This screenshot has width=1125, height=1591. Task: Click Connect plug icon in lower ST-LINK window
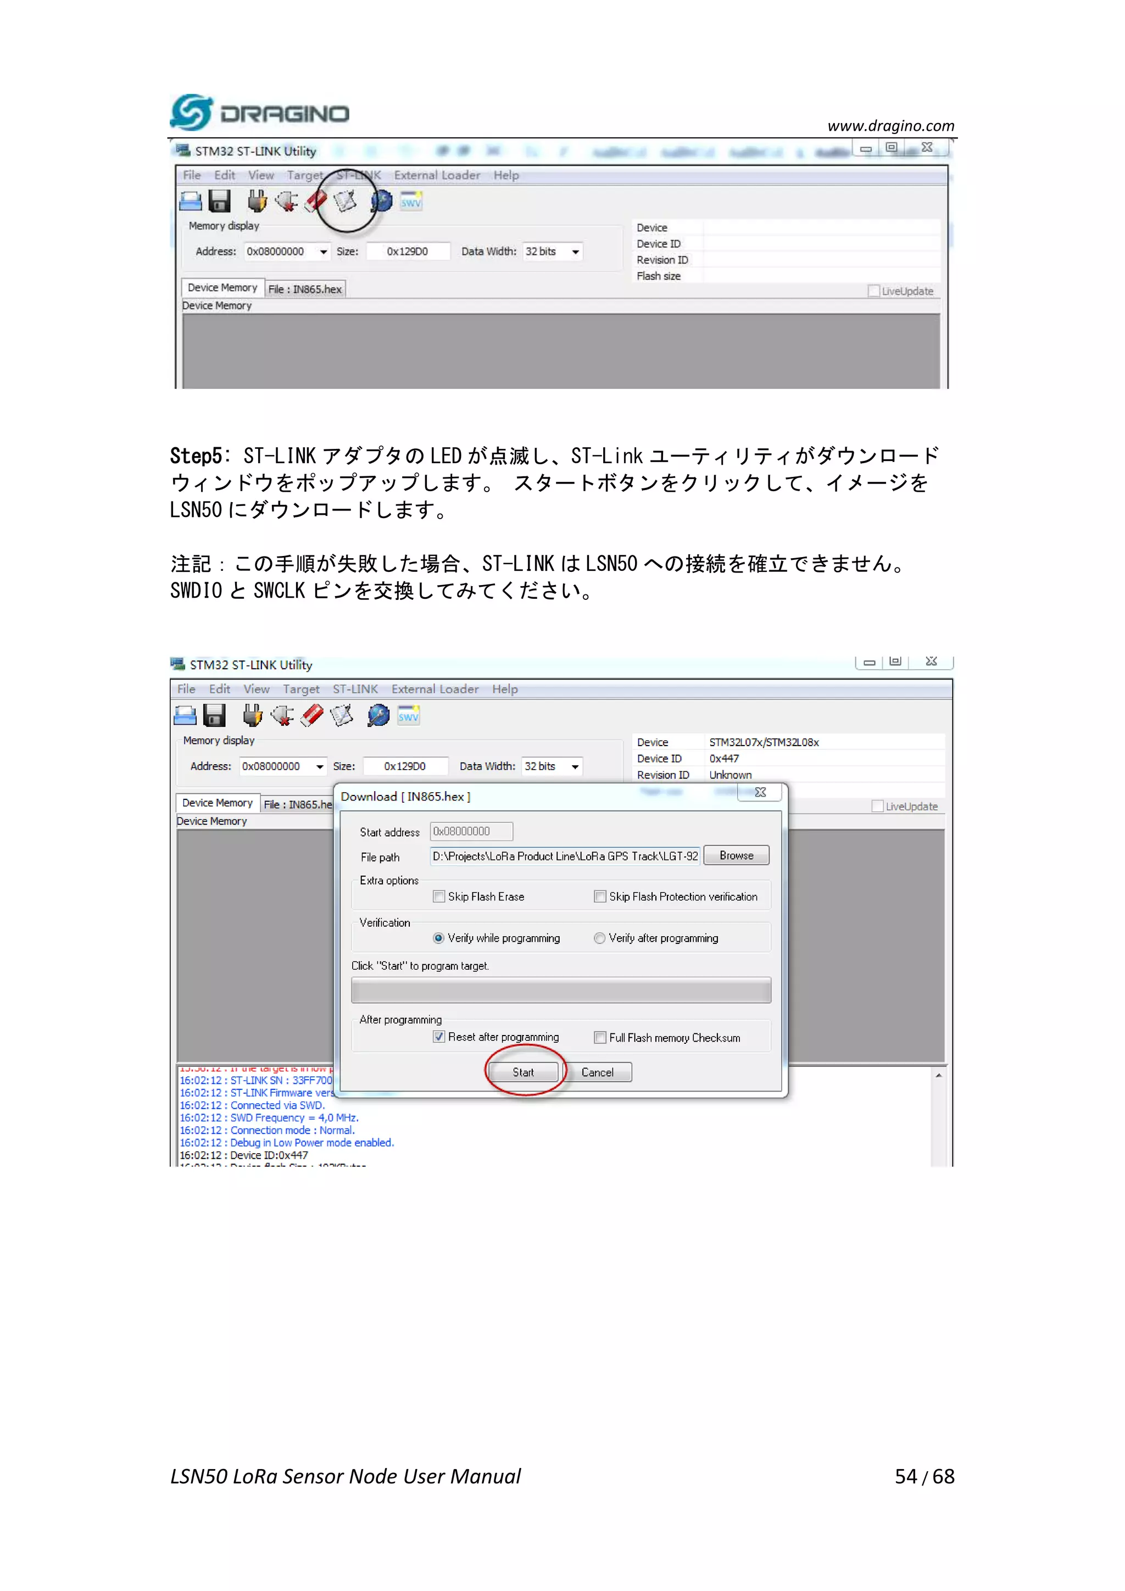pyautogui.click(x=252, y=715)
